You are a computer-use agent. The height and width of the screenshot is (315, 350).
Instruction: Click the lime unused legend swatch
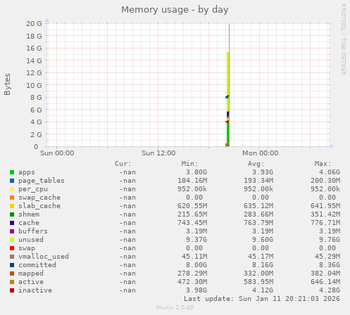[x=12, y=240]
